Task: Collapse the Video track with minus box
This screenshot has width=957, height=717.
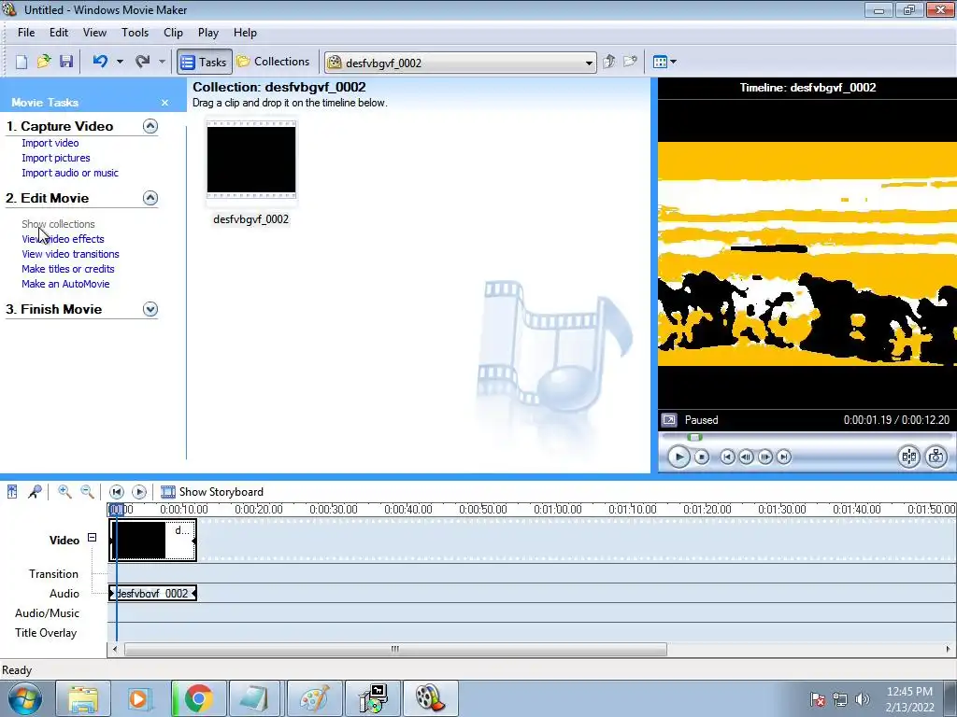Action: point(92,538)
